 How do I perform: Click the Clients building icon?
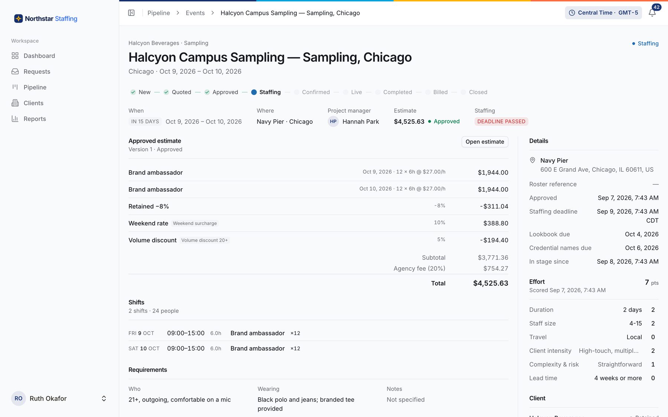coord(15,103)
